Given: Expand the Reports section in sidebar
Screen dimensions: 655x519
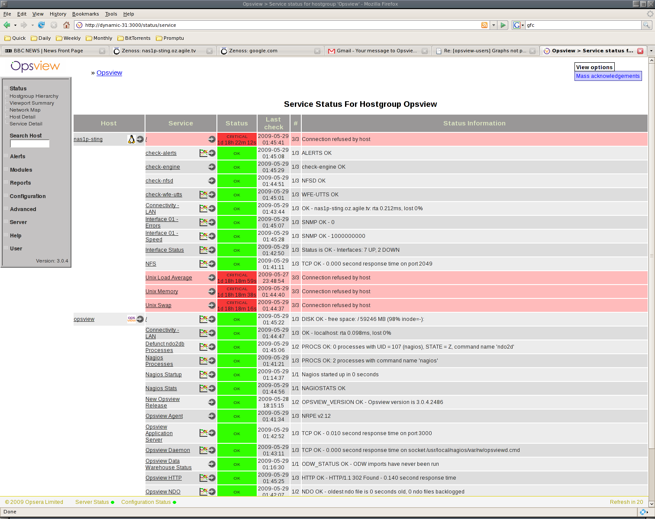Looking at the screenshot, I should click(x=20, y=183).
